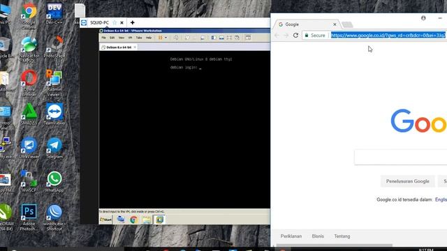447x251 pixels.
Task: Click the Google logo
Action: (418, 121)
